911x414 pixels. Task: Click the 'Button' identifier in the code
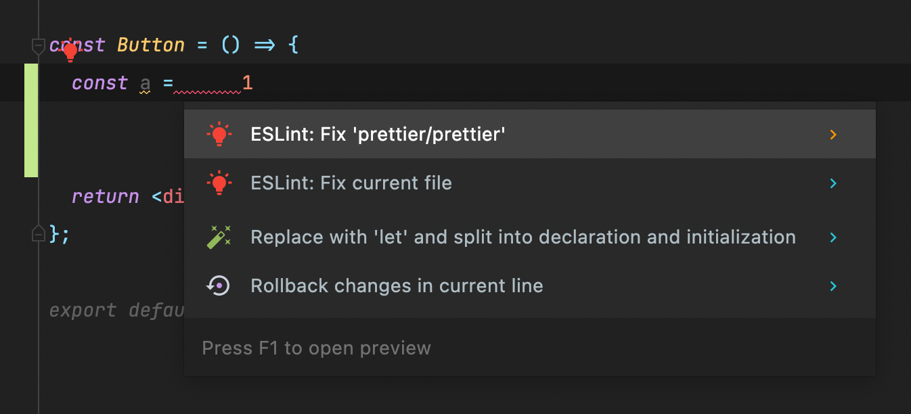tap(151, 45)
